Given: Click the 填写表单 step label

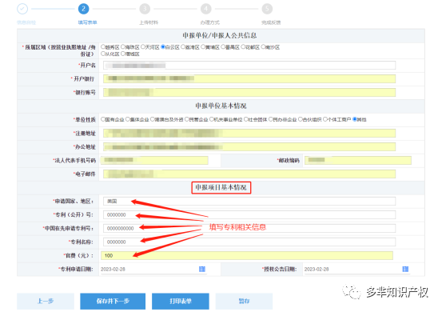Looking at the screenshot, I should click(87, 22).
